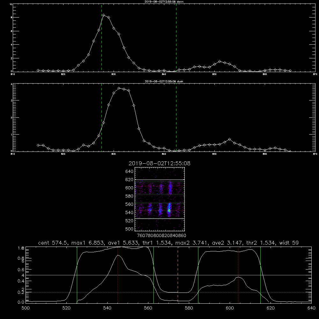The height and width of the screenshot is (319, 319).
Task: Click the '10' y-axis label of dawn plot
Action: (x=11, y=4)
